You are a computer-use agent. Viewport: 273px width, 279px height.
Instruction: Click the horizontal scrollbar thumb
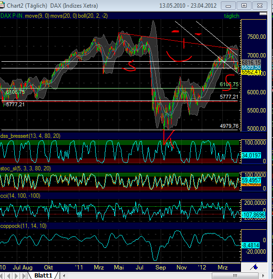(235, 276)
